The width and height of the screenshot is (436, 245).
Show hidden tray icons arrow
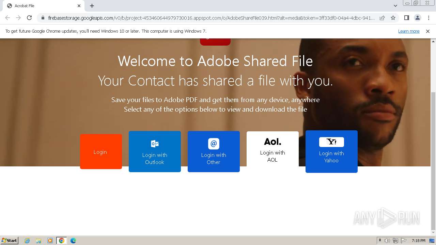click(x=380, y=241)
